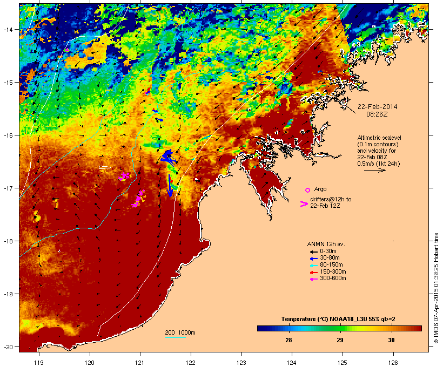Click the 120 longitude axis label
The height and width of the screenshot is (367, 443).
tap(90, 363)
